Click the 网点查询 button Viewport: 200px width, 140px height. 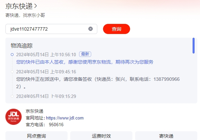click(x=36, y=136)
